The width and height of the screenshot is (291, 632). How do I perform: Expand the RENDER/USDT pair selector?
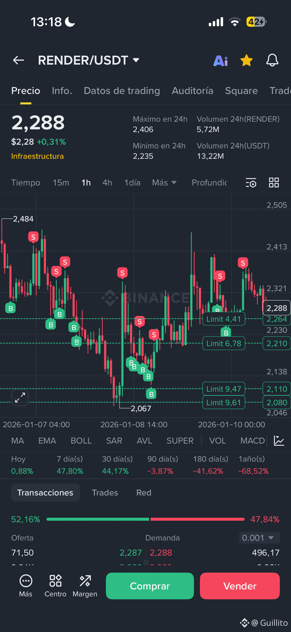pos(89,60)
